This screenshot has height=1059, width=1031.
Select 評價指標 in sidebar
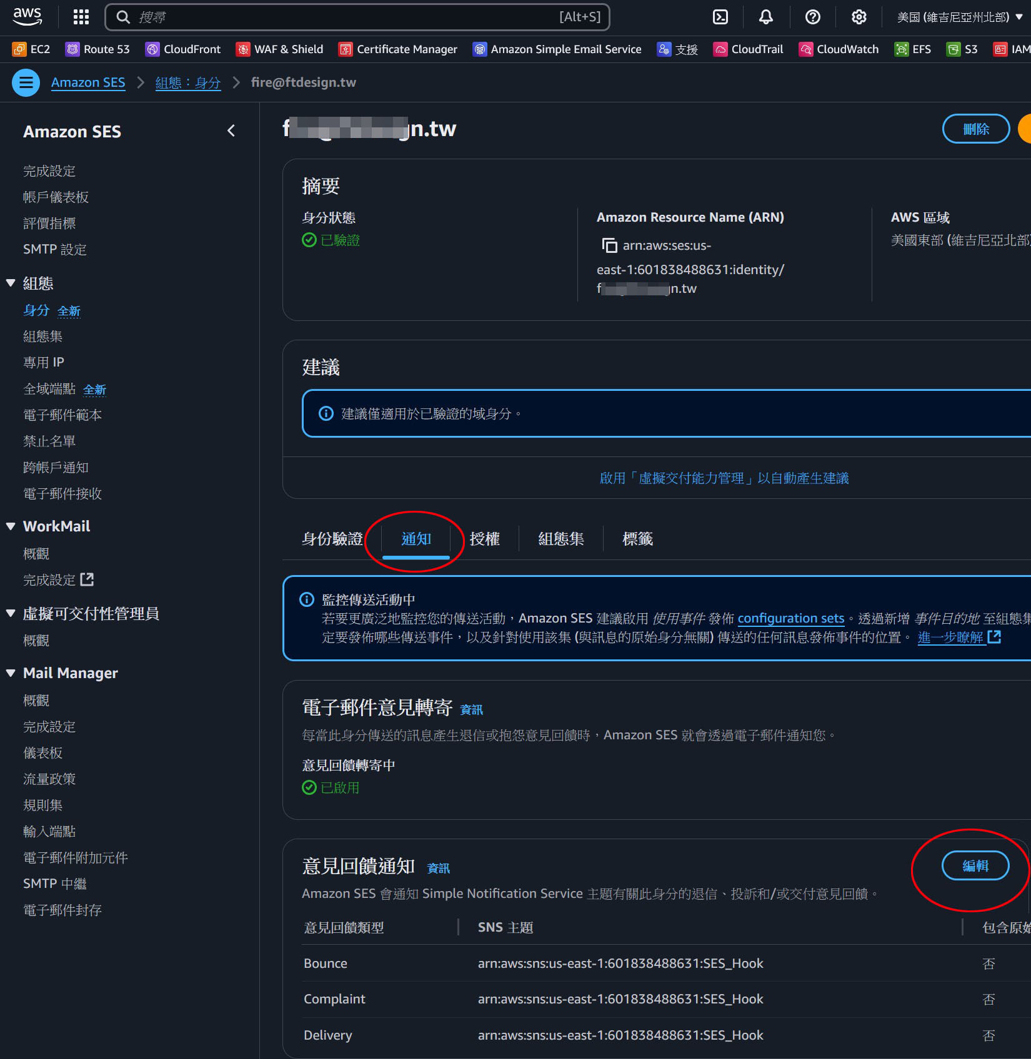(49, 224)
